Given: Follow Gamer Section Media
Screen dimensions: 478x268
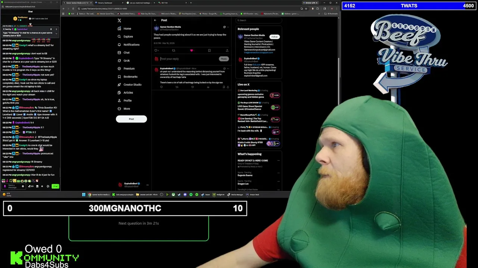Looking at the screenshot, I should coord(274,37).
